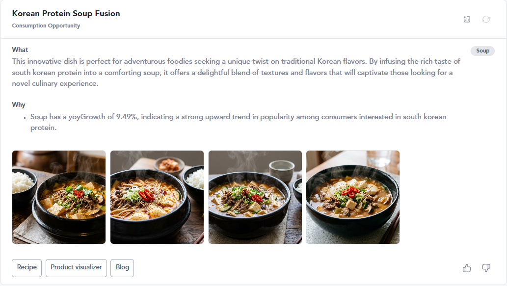Viewport: 507px width, 286px height.
Task: Open third soup image with gray cup
Action: coord(255,197)
